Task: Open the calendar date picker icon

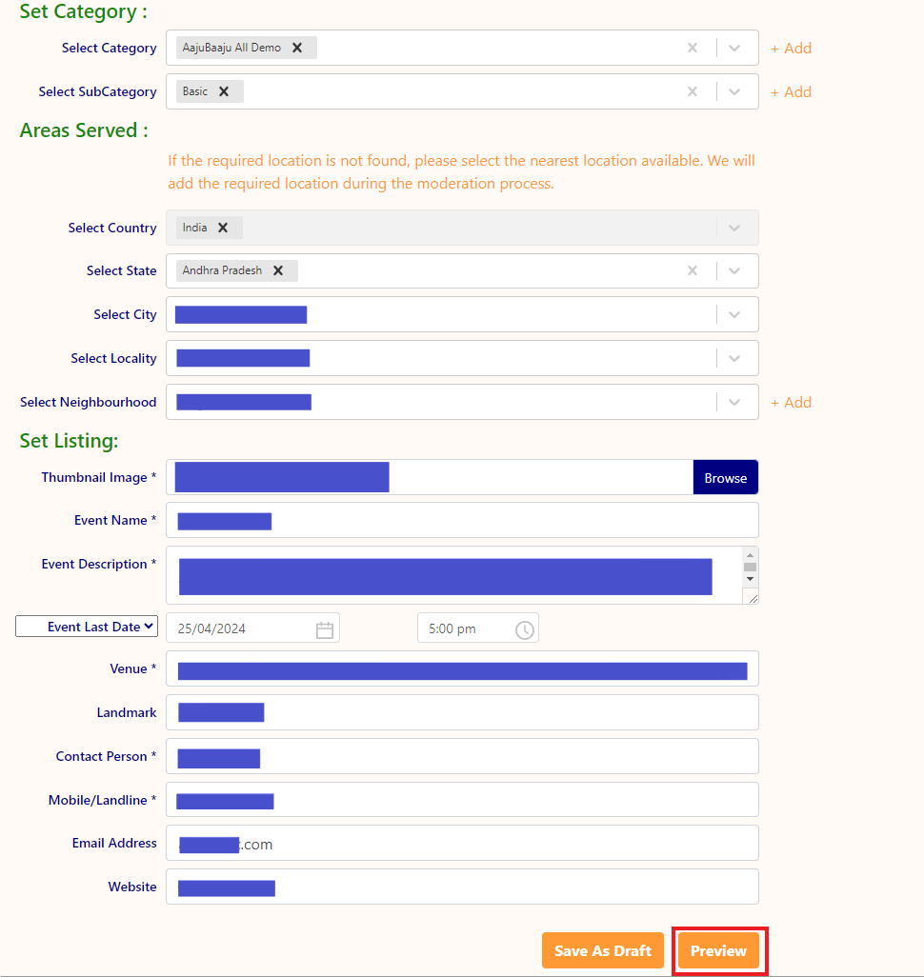Action: click(325, 629)
